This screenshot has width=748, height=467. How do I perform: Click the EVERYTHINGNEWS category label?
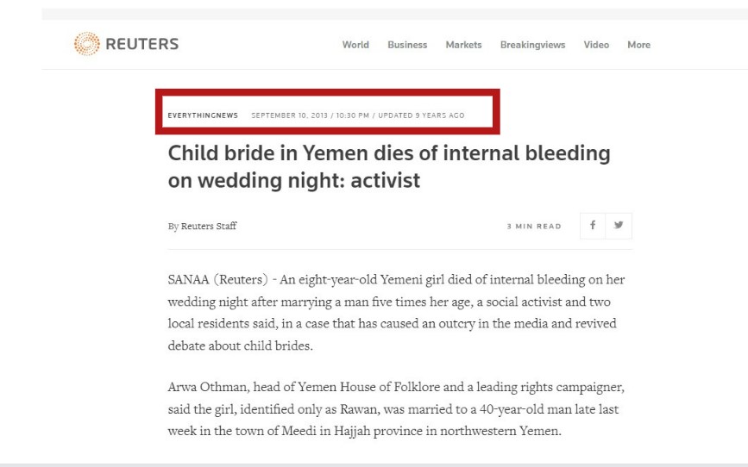[x=203, y=115]
